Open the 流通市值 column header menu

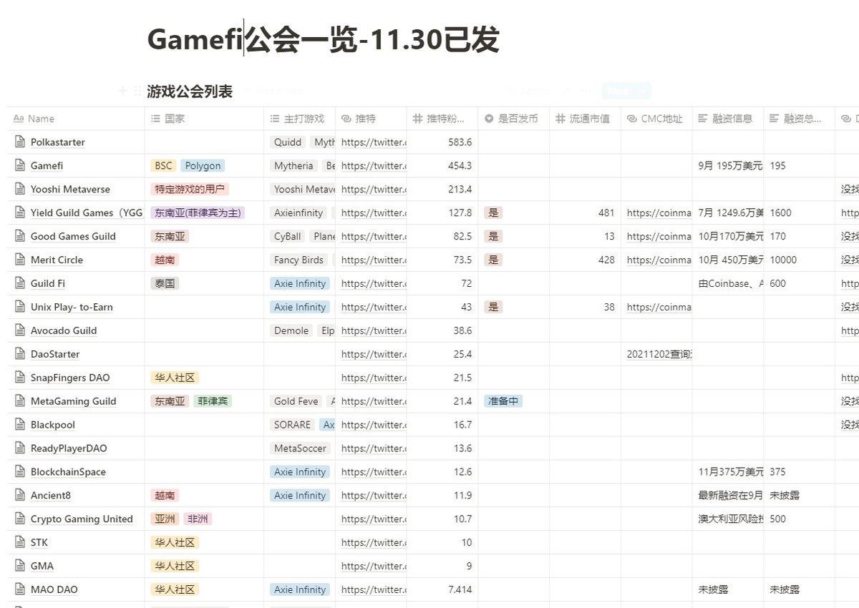[586, 119]
